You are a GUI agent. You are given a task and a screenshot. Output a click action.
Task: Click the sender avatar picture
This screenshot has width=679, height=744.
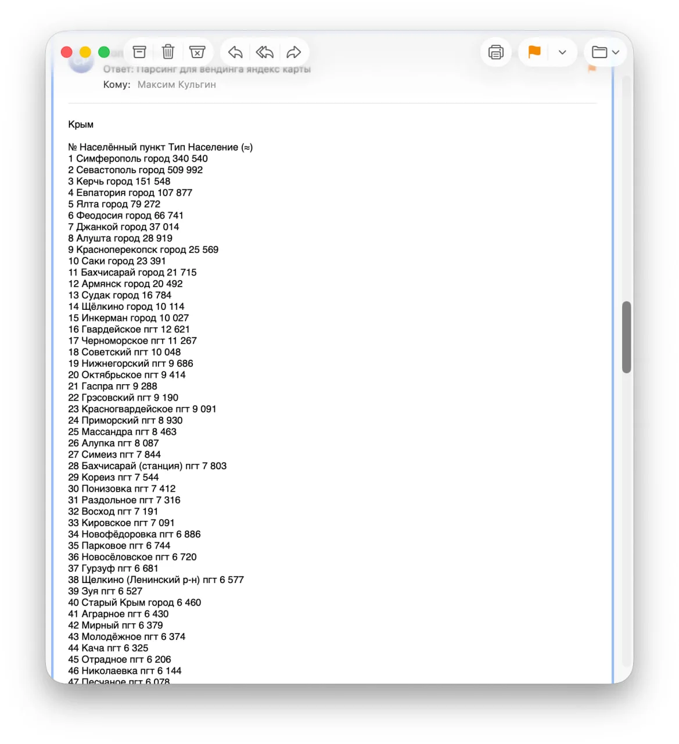81,63
